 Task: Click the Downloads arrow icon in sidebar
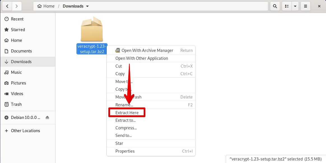pyautogui.click(x=7, y=62)
